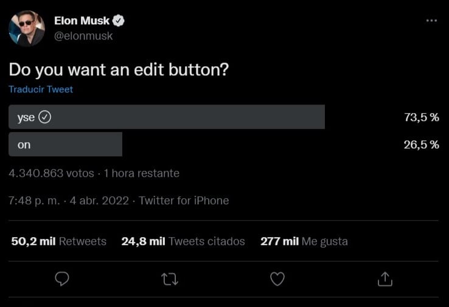Screen dimensions: 449x307
Task: Retweet using the arrows icon
Action: click(170, 278)
